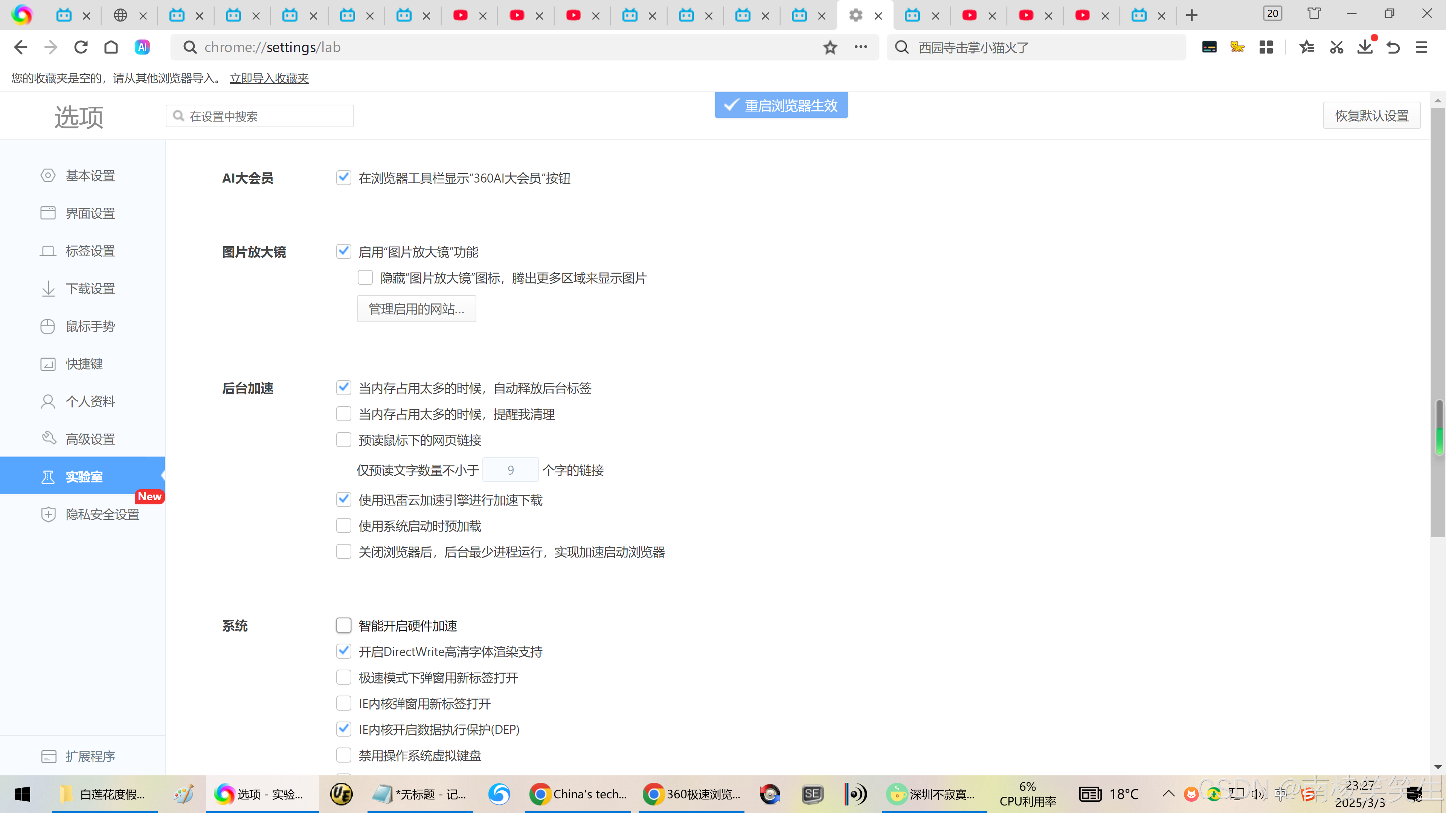
Task: Check 预读鼠标下的网页链接 option
Action: click(x=343, y=440)
